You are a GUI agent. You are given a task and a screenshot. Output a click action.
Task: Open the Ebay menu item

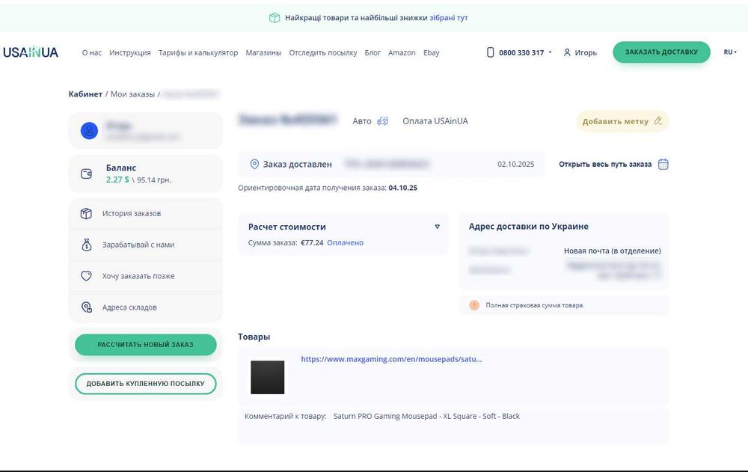[x=432, y=52]
